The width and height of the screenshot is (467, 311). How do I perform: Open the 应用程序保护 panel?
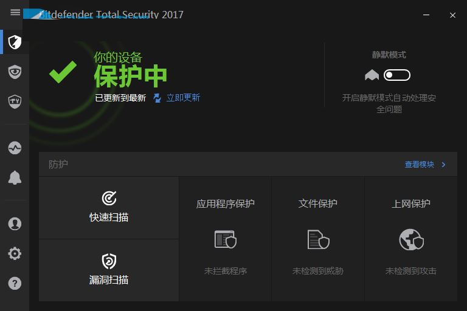click(225, 239)
